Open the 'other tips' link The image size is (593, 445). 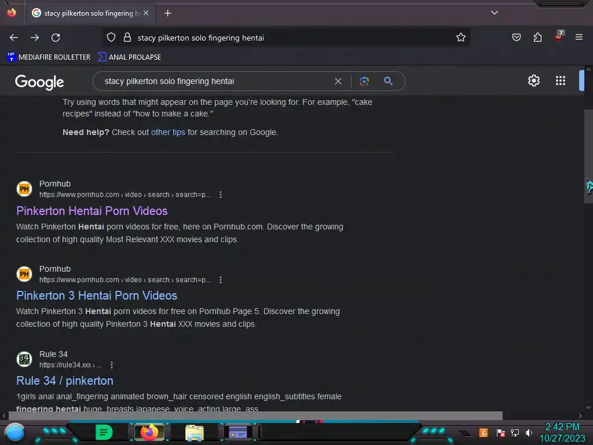coord(168,132)
